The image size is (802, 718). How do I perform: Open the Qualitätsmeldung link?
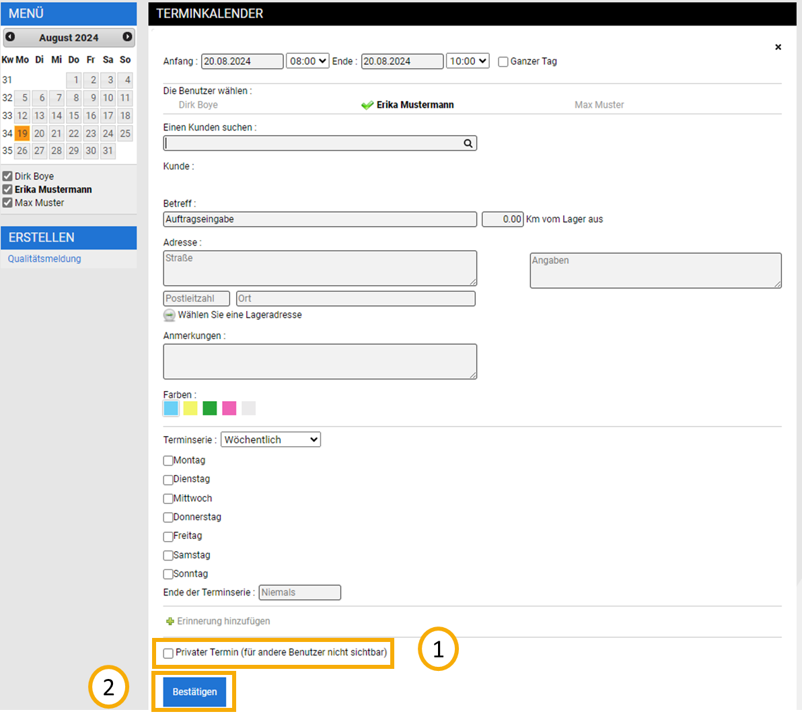click(44, 258)
